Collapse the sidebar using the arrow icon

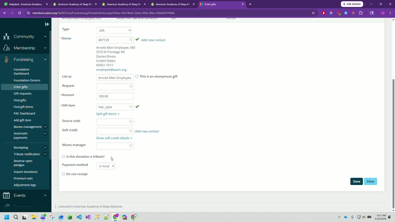47,24
